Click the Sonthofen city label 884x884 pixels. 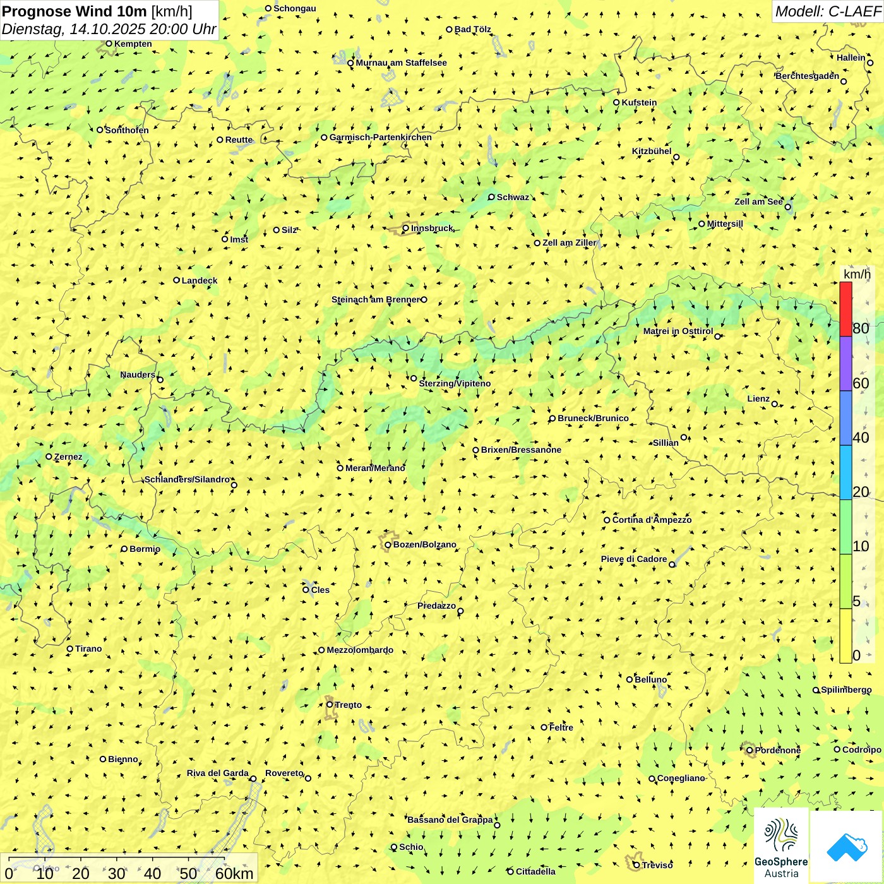coord(127,130)
